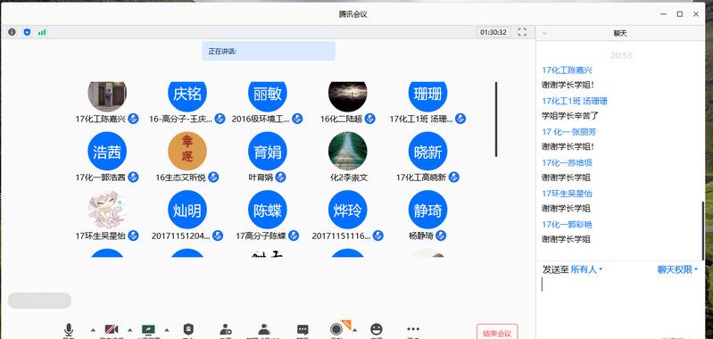Image resolution: width=713 pixels, height=339 pixels.
Task: Toggle chat panel using chat bubble icon
Action: click(303, 329)
